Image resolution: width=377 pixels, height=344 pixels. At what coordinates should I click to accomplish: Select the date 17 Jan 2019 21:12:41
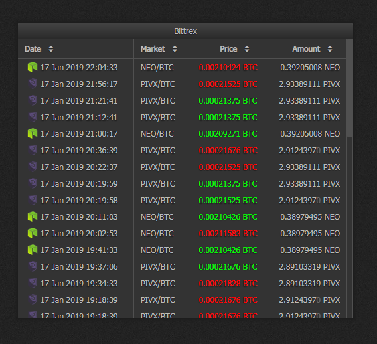click(79, 118)
